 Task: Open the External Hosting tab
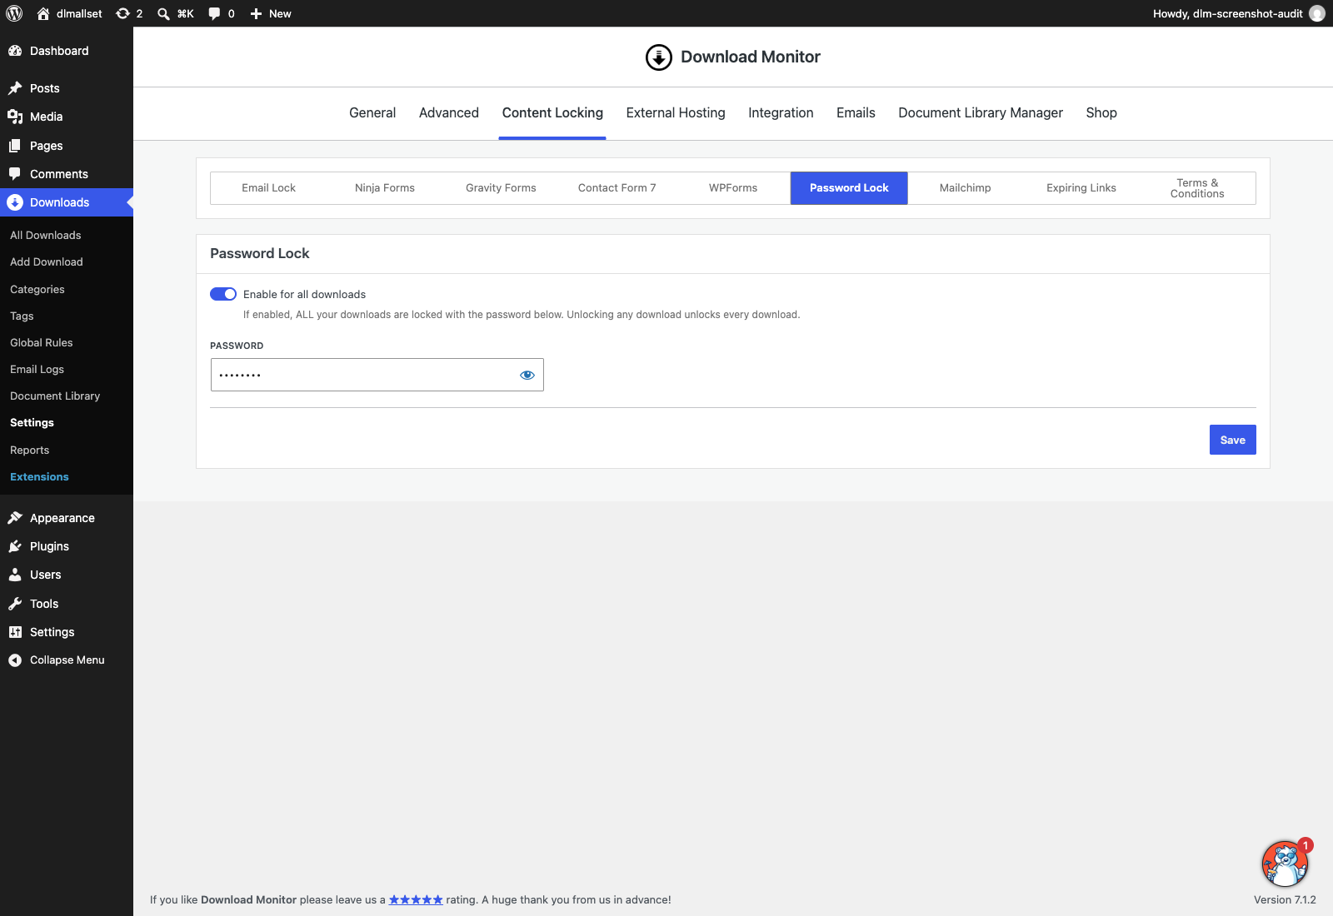pos(676,113)
